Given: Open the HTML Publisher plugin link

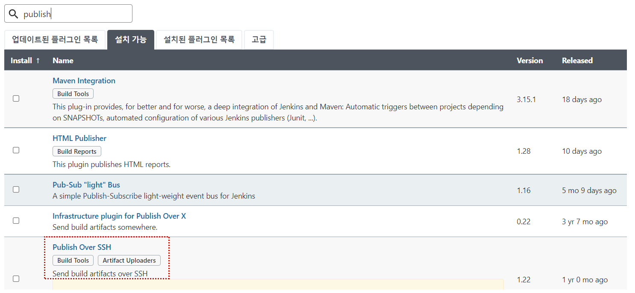Looking at the screenshot, I should click(x=79, y=138).
